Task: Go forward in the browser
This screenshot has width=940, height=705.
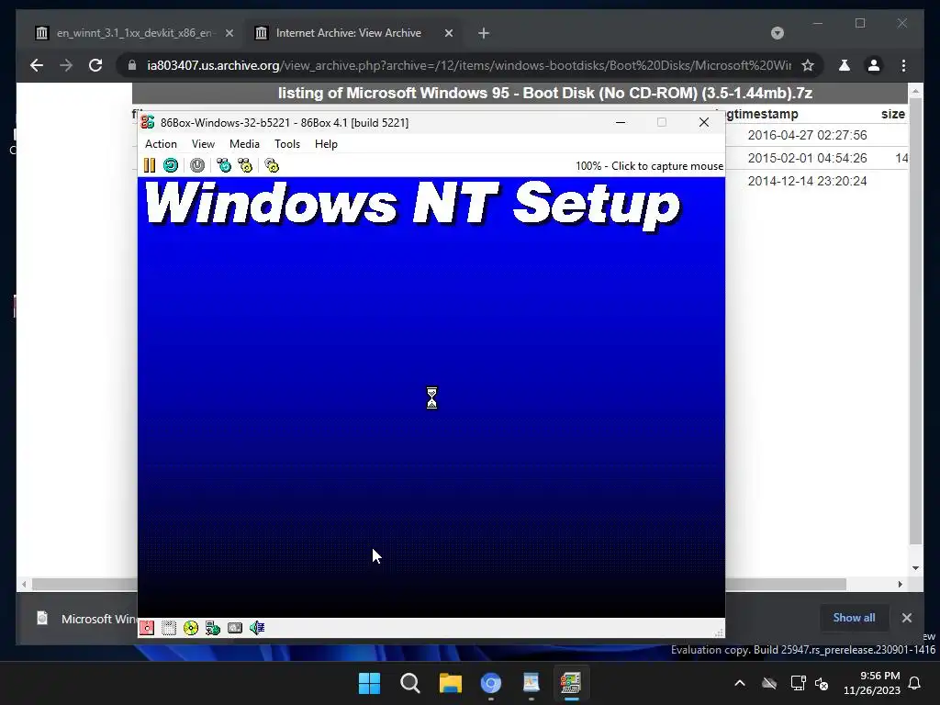Action: 66,65
